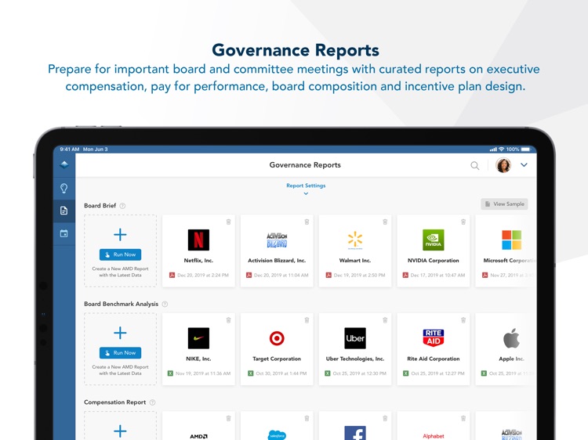Open the Activision Blizzard report card
Viewport: 588px width, 440px height.
277,251
